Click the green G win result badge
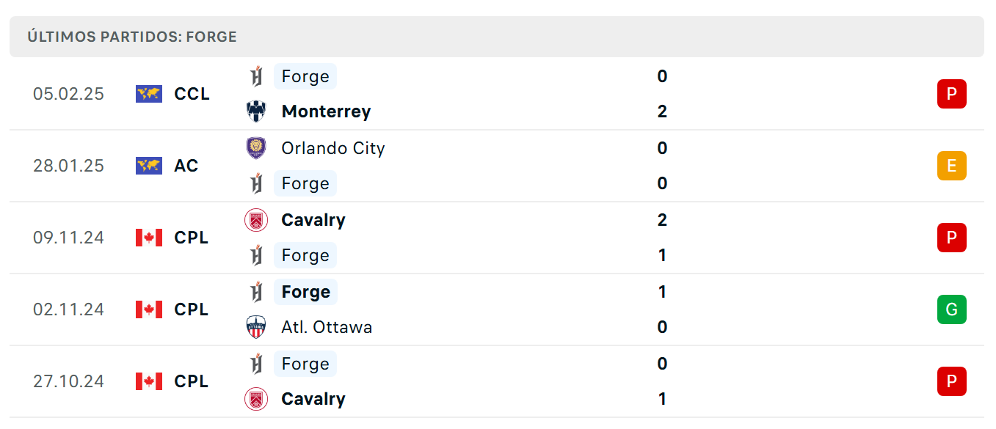The height and width of the screenshot is (429, 996). point(951,309)
